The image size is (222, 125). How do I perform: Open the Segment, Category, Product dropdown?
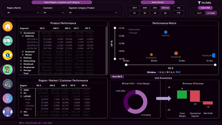[x=93, y=13]
